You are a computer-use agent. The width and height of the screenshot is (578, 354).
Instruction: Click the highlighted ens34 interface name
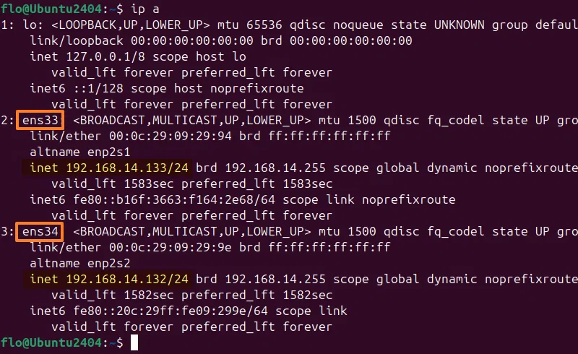pyautogui.click(x=43, y=231)
